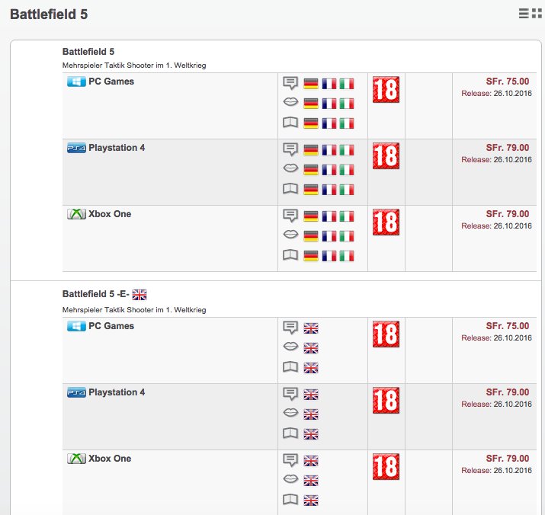Viewport: 545px width, 515px height.
Task: Click the large "Battlefield 5" page heading
Action: tap(53, 14)
